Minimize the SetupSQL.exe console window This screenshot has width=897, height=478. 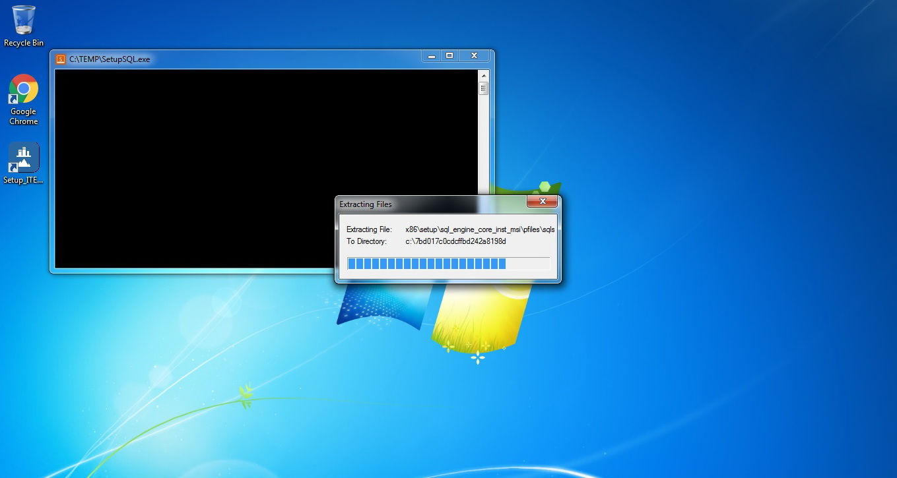(x=432, y=57)
